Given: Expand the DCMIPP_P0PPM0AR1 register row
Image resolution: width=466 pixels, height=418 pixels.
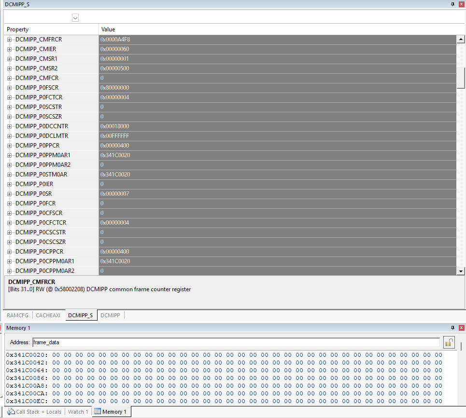Looking at the screenshot, I should 10,155.
